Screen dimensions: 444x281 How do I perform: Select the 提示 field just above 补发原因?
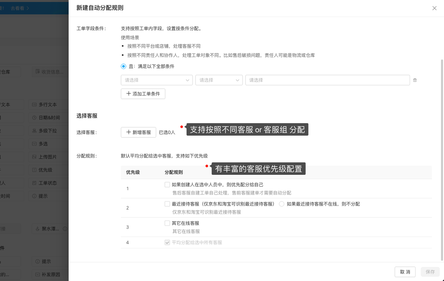(51, 261)
